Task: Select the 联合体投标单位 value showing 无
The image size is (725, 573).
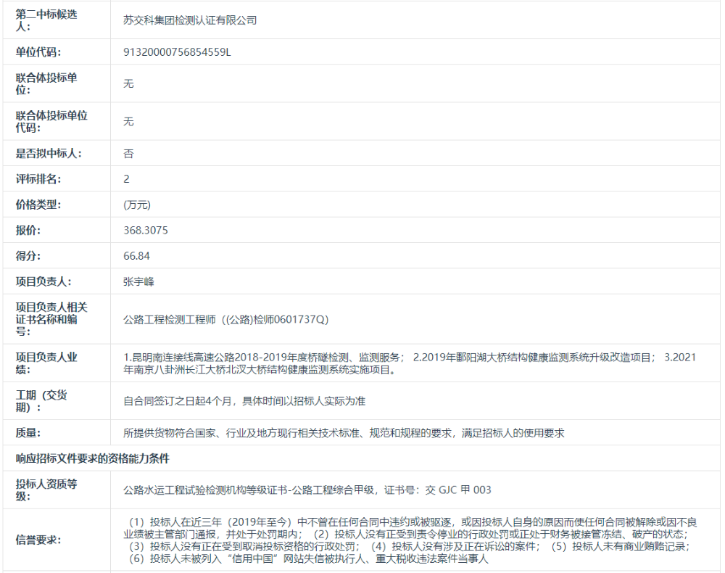Action: tap(129, 83)
